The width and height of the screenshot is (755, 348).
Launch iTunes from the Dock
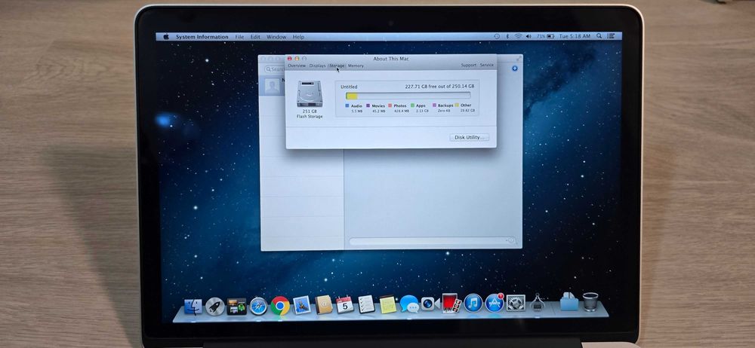coord(473,303)
